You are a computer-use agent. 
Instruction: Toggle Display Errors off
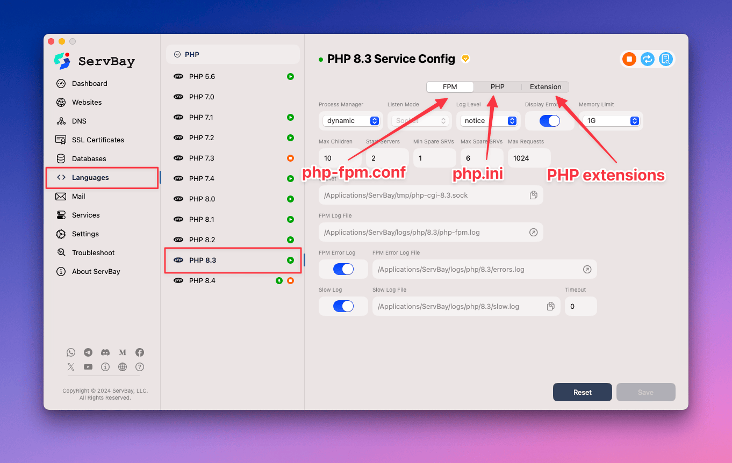point(549,121)
